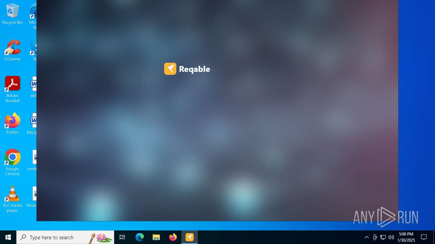Open the Google Chrome desktop shortcut
Screen dimensions: 435x244
click(x=13, y=163)
